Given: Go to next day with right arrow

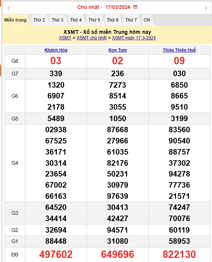Looking at the screenshot, I should [206, 8].
